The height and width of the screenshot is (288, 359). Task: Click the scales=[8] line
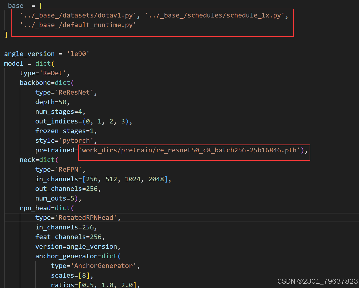[72, 275]
